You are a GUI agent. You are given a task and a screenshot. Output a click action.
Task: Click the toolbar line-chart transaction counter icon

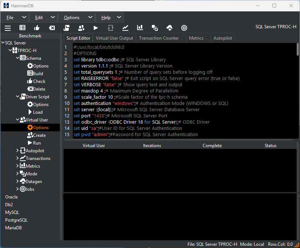125,28
